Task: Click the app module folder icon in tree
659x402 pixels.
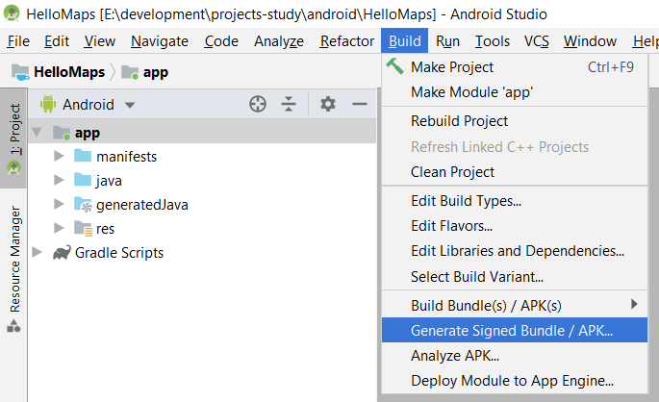Action: tap(62, 133)
